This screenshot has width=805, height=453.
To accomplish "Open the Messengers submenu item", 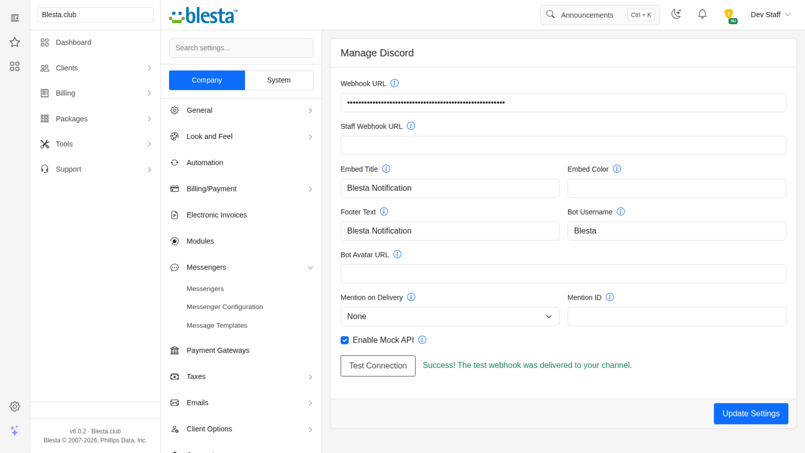I will (x=205, y=289).
